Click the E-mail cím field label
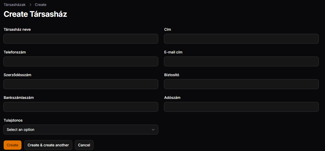The image size is (325, 151). (x=173, y=52)
